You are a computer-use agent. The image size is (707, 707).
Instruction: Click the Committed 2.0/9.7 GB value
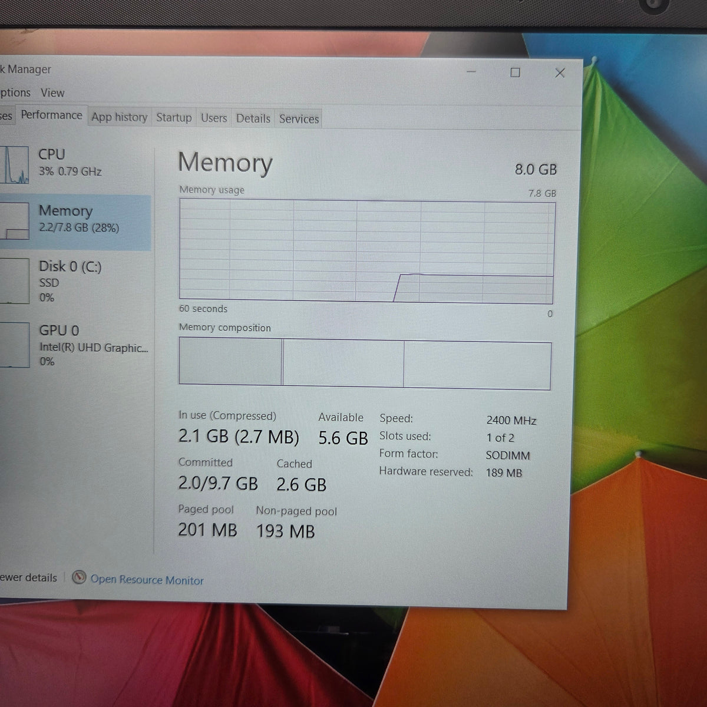point(218,484)
